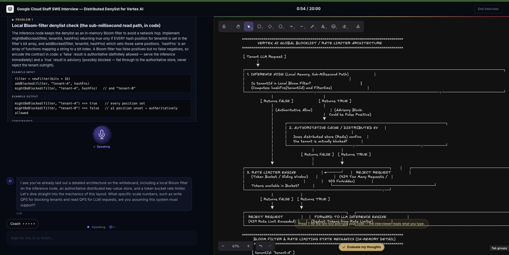Select the Rectangle shape tool
The image size is (509, 255).
(260, 27)
